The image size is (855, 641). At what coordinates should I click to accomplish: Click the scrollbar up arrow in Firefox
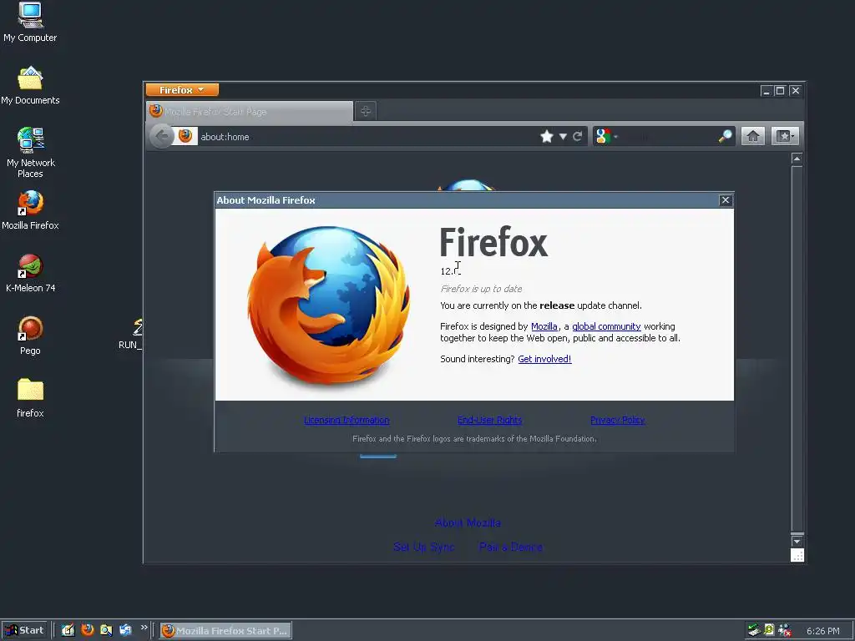(x=797, y=159)
